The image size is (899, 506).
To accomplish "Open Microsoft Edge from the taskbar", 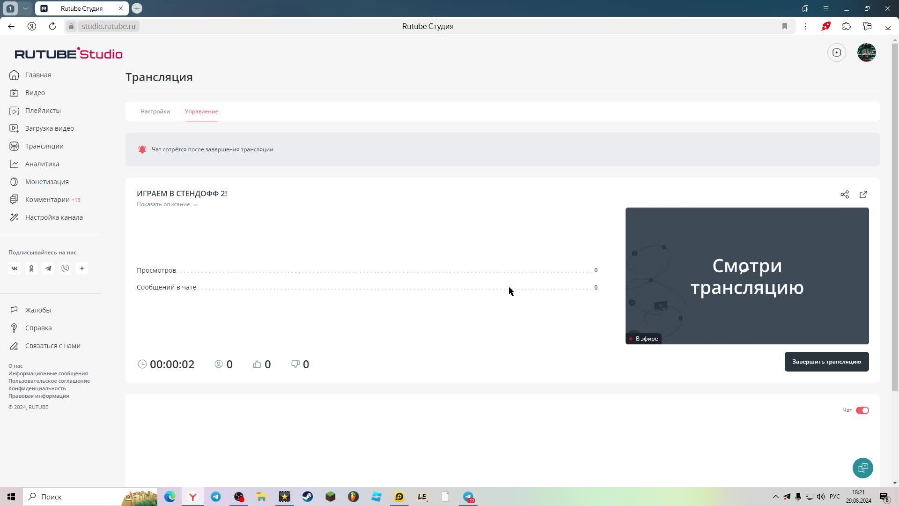I will pyautogui.click(x=170, y=497).
